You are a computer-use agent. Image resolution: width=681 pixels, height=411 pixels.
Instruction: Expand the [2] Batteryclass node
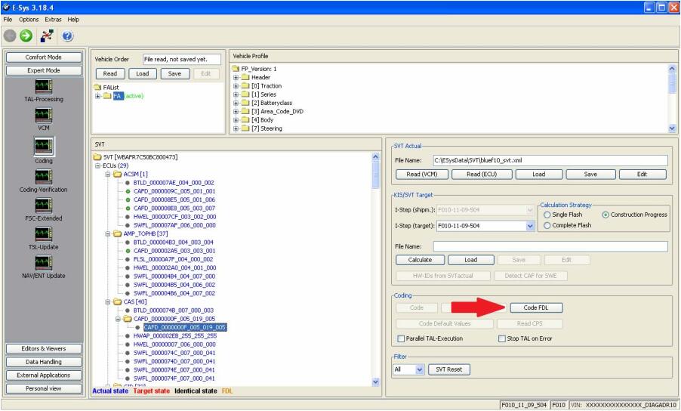[236, 103]
